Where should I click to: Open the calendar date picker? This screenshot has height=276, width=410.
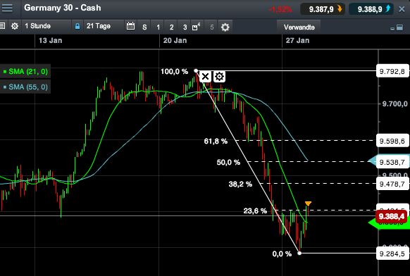130,26
